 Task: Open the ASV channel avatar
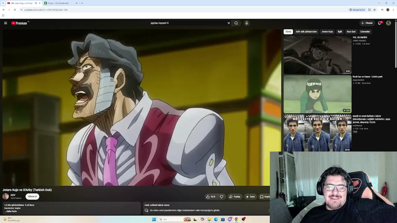pyautogui.click(x=6, y=196)
